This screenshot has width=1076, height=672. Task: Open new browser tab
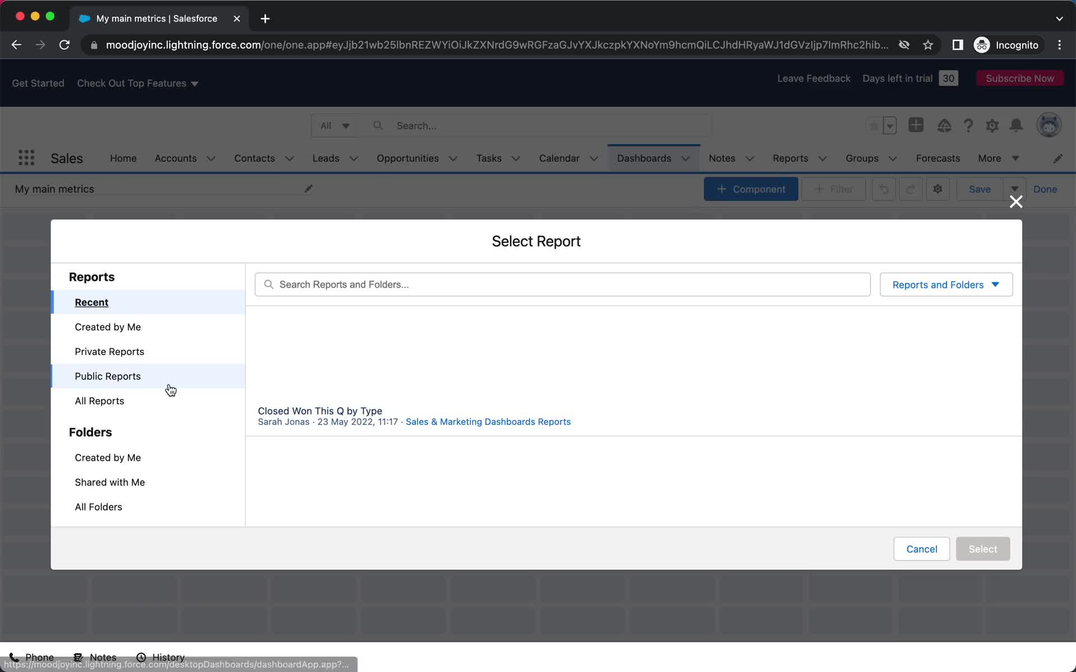pyautogui.click(x=265, y=18)
